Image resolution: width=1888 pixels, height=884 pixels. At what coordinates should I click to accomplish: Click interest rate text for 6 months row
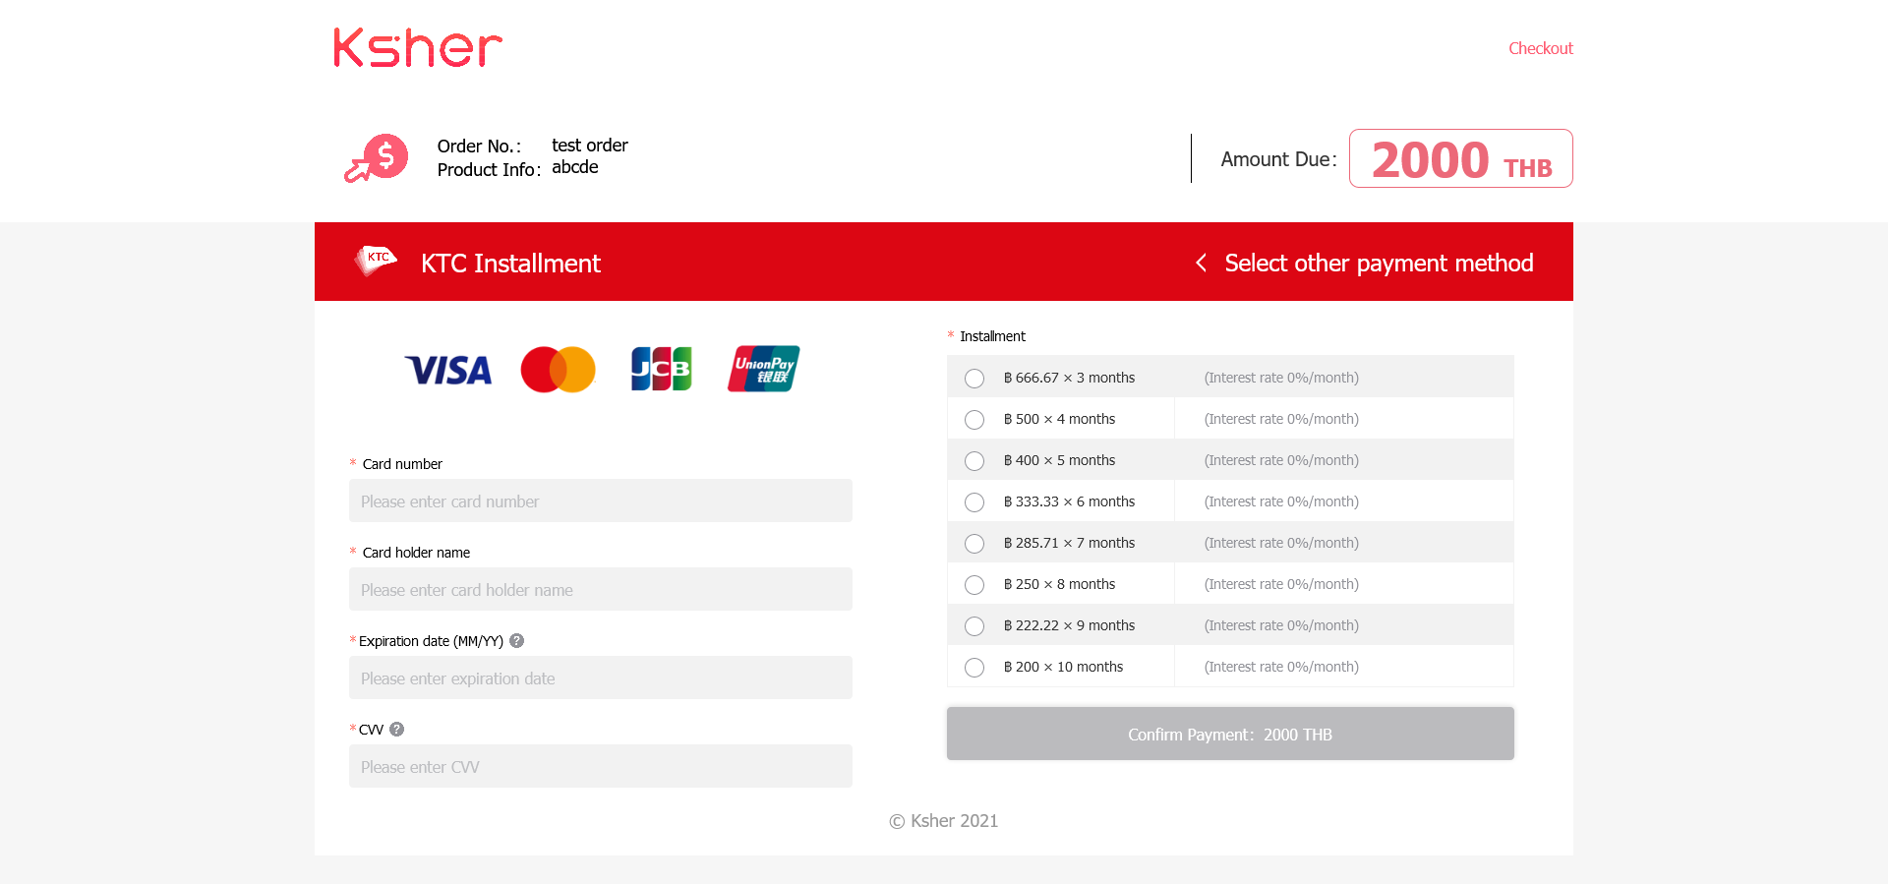coord(1281,501)
